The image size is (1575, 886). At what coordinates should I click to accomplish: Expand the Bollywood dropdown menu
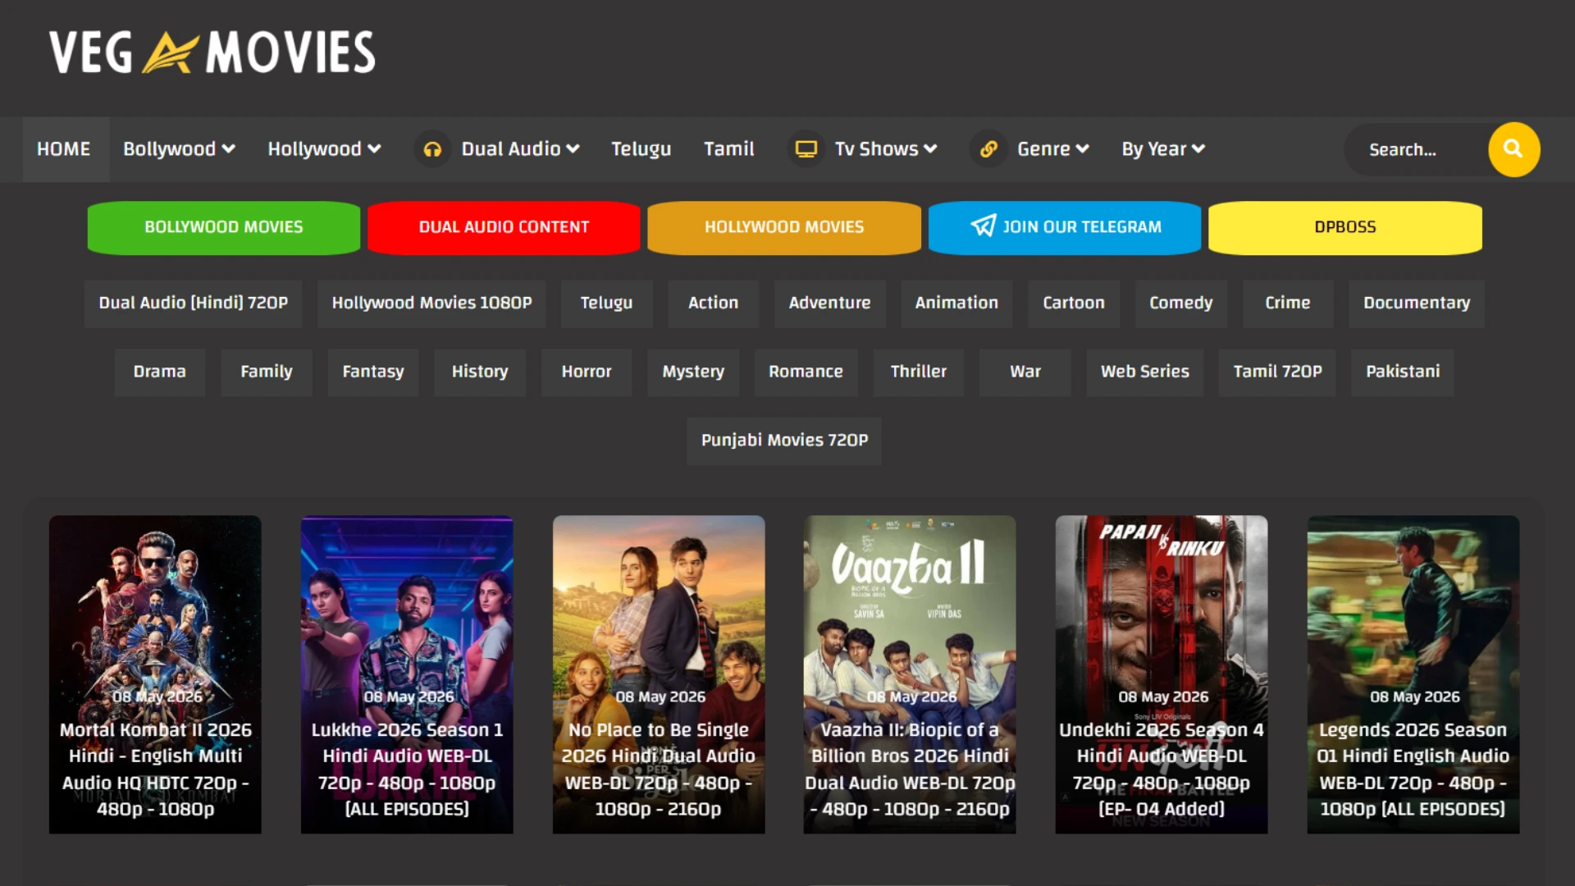(179, 149)
